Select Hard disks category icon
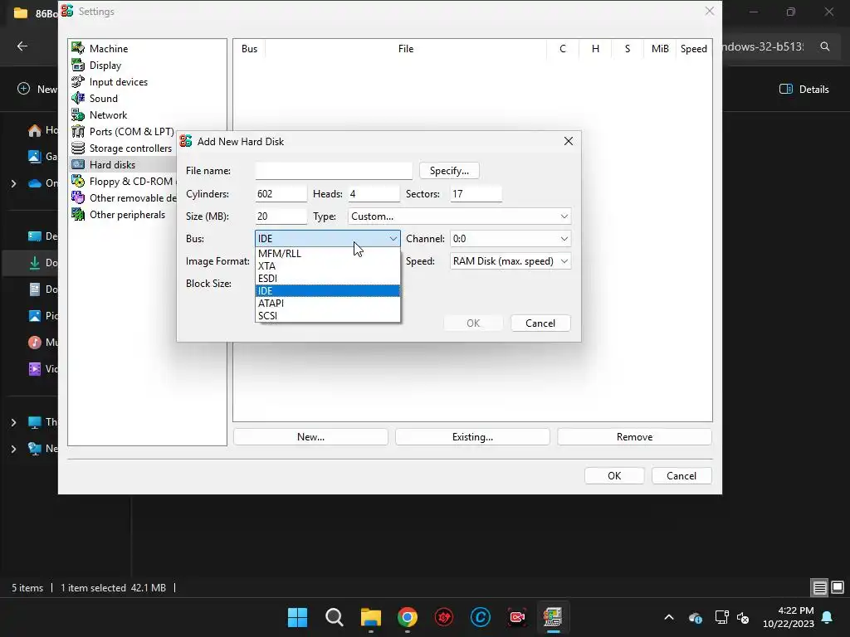The width and height of the screenshot is (850, 637). (x=78, y=165)
